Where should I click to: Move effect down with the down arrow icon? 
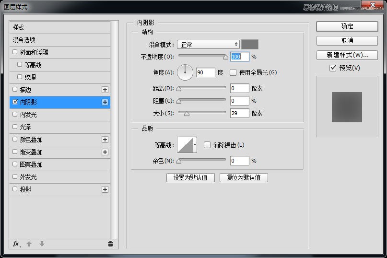(42, 244)
